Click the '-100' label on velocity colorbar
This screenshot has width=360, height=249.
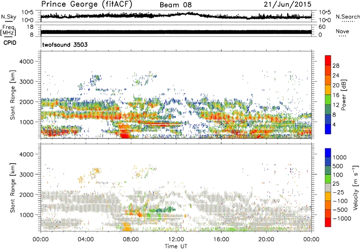[340, 201]
